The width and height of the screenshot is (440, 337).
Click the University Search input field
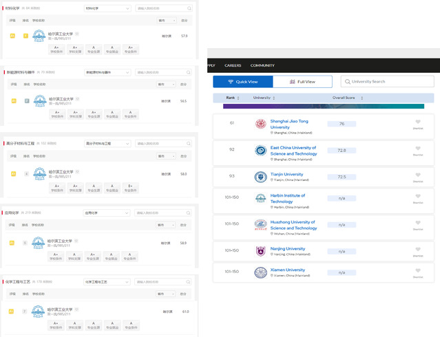(389, 82)
